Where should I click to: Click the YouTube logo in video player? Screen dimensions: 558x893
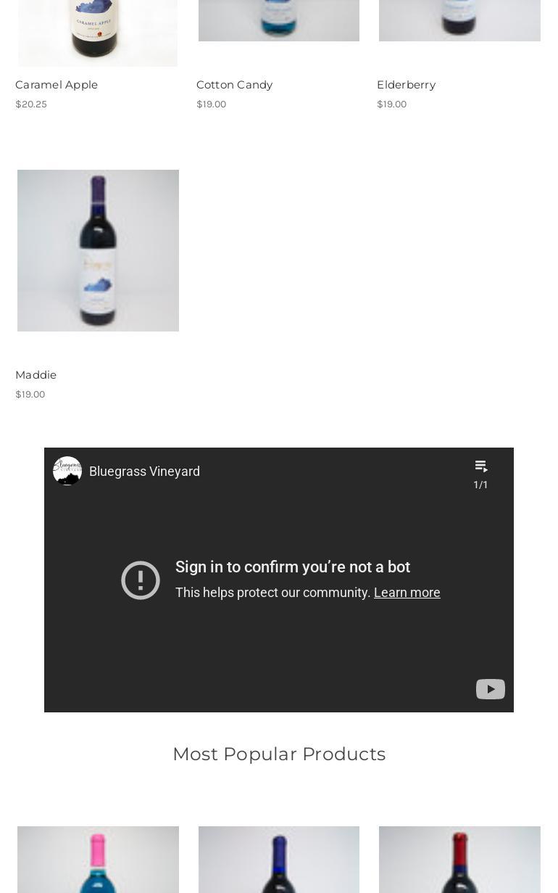tap(491, 689)
